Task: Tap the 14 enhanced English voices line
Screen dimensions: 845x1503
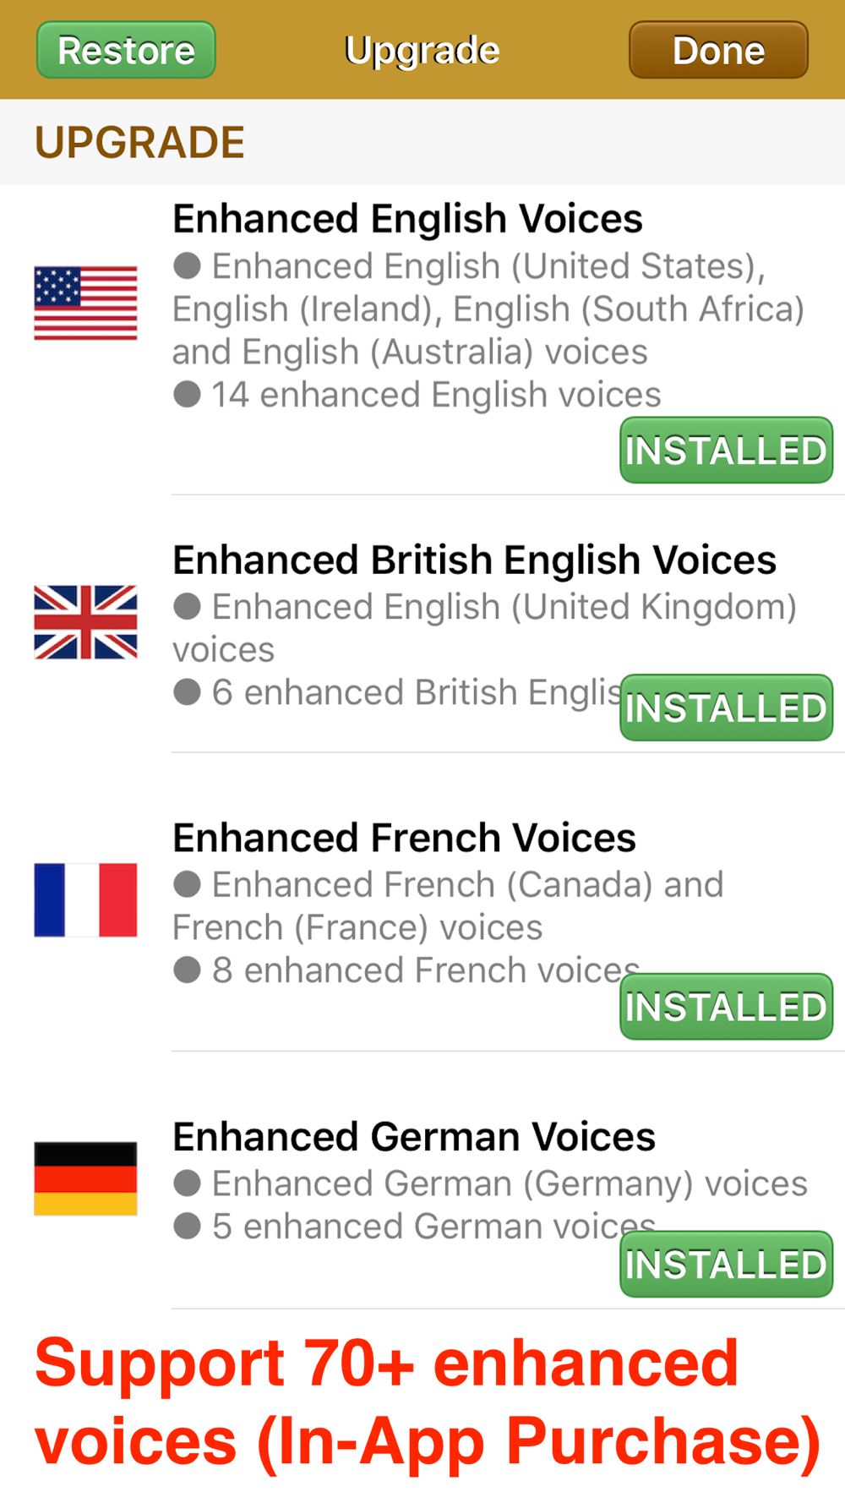Action: tap(435, 395)
